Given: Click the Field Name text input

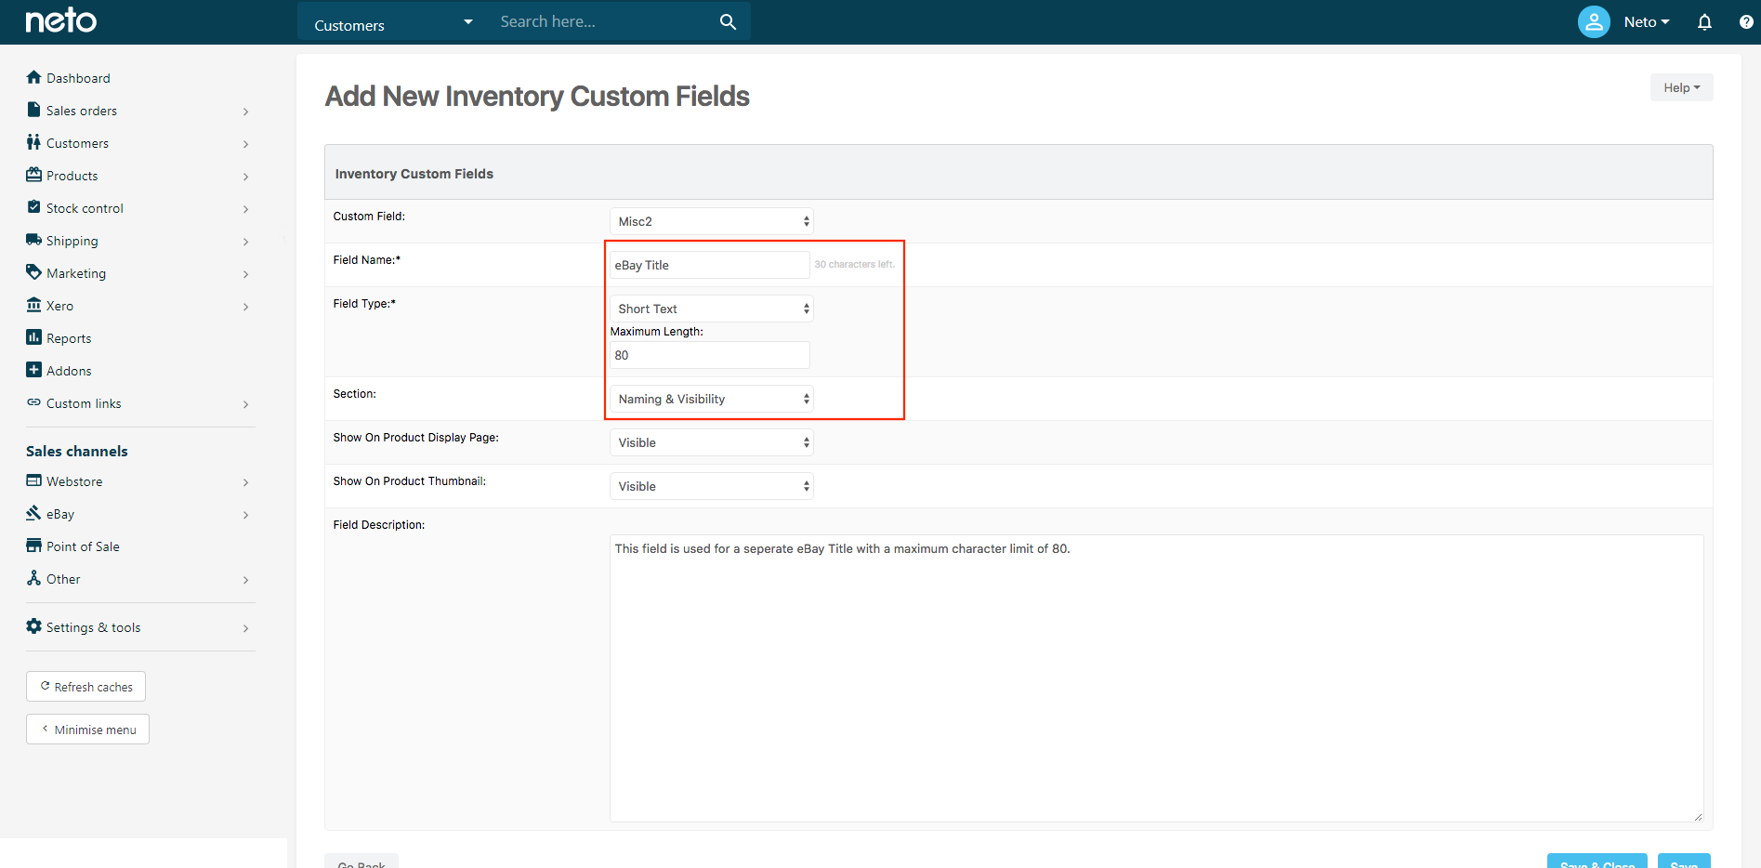Looking at the screenshot, I should [710, 265].
